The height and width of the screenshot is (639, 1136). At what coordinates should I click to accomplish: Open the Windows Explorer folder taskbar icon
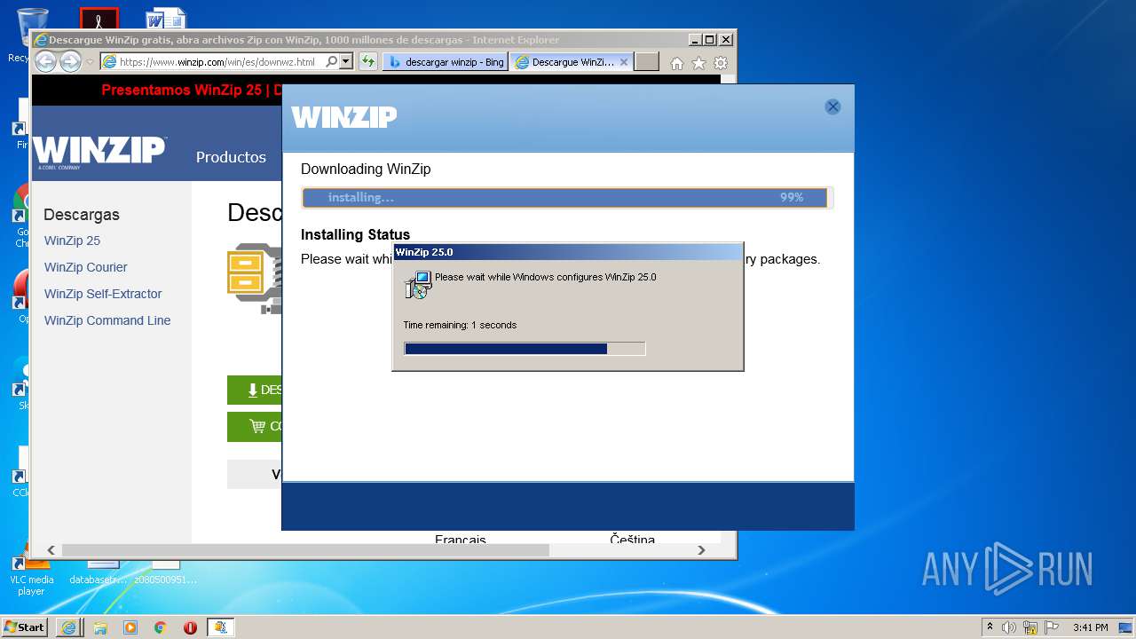tap(100, 627)
